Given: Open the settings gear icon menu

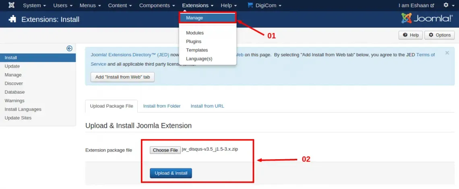Looking at the screenshot, I should (448, 5).
